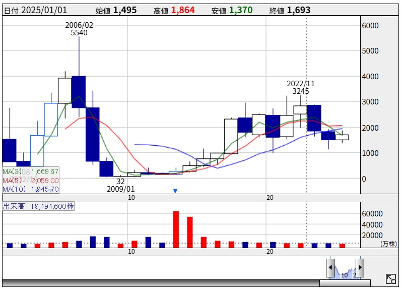402x289 pixels.
Task: Click the 終値 closing price value 1,693
Action: (299, 10)
